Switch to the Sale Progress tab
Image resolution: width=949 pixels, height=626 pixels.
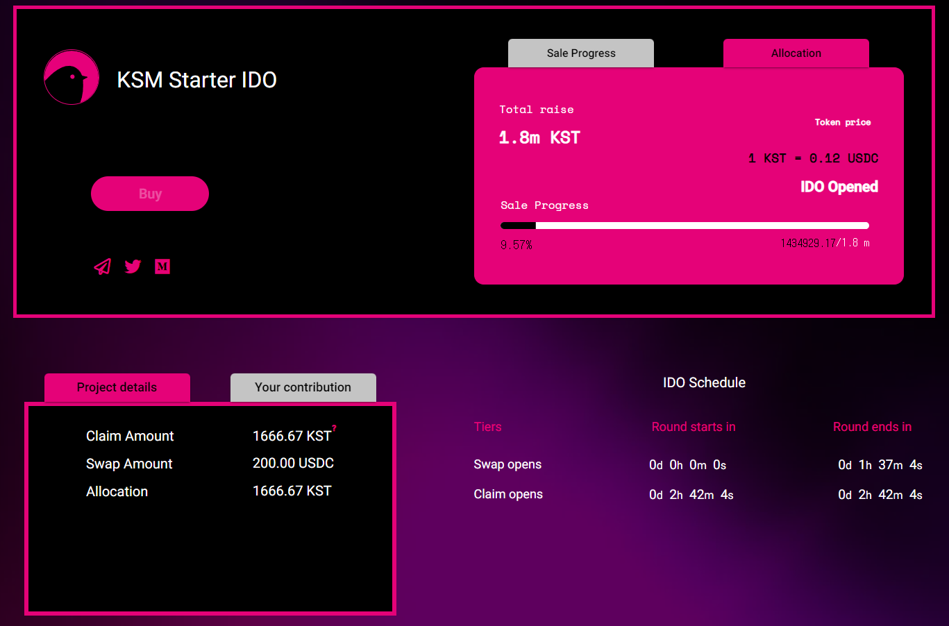coord(581,53)
